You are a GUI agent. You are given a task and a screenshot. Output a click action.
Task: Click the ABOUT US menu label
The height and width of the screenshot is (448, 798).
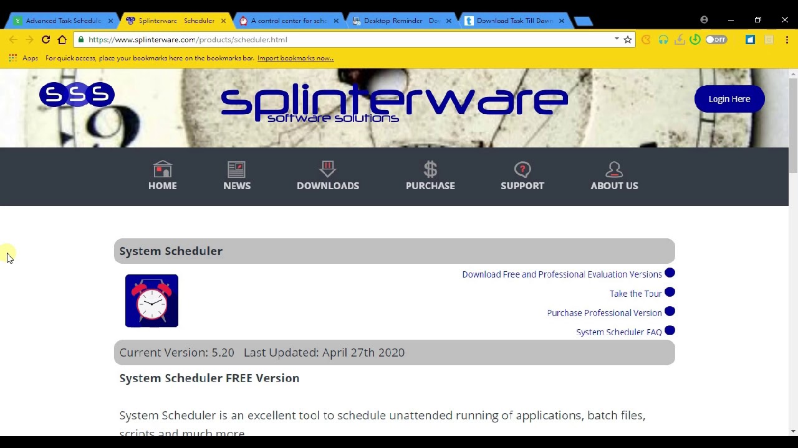tap(614, 185)
